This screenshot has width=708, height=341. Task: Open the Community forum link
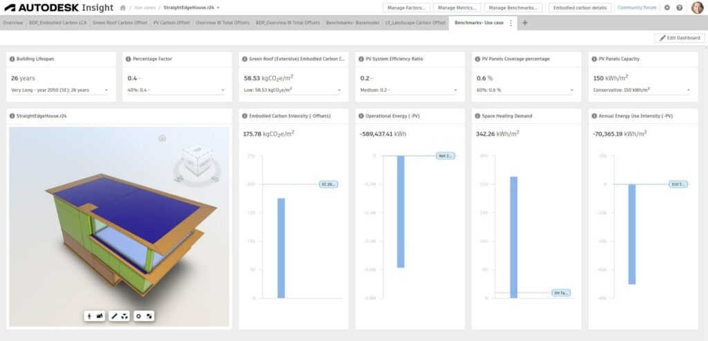click(637, 8)
